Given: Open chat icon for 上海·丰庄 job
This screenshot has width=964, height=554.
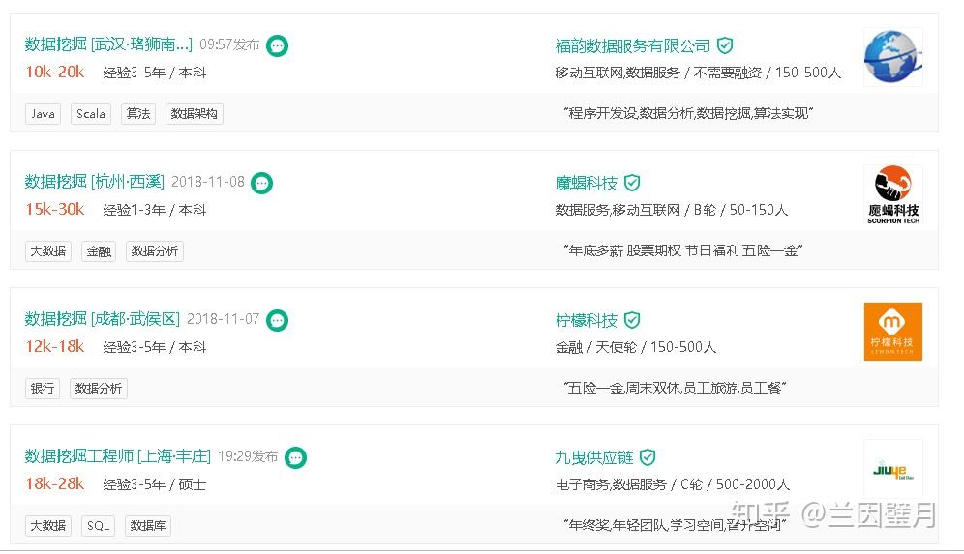Looking at the screenshot, I should point(296,457).
